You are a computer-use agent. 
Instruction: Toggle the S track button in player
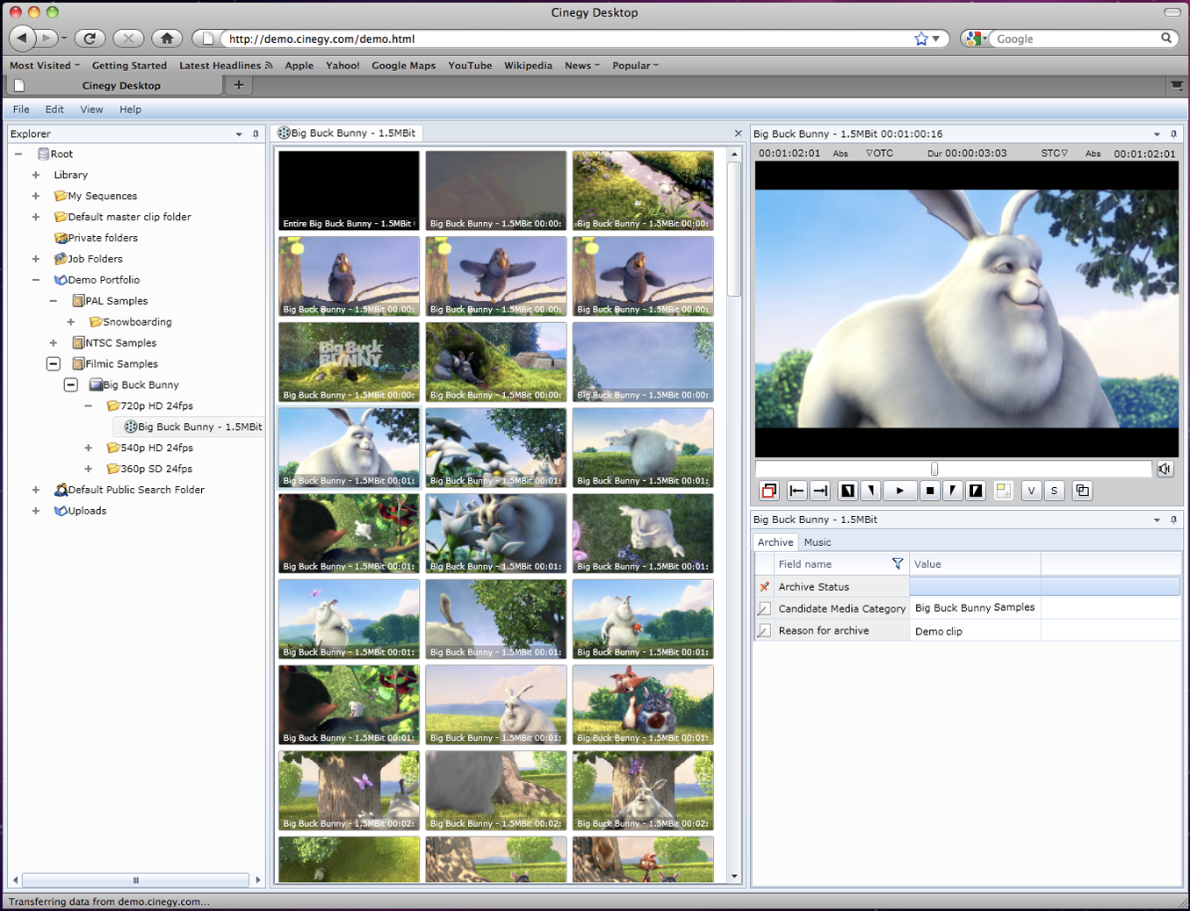tap(1055, 491)
